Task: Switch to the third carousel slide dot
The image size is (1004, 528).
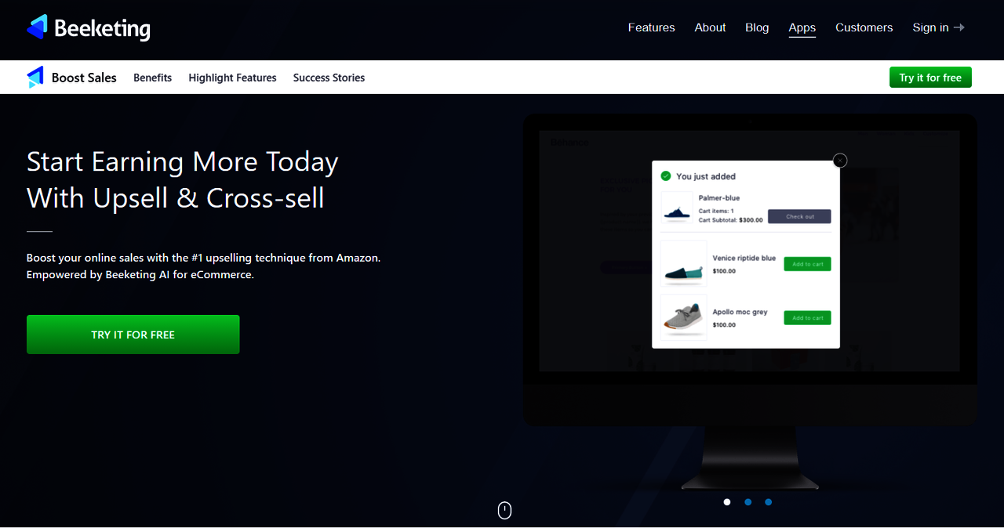Action: [768, 502]
